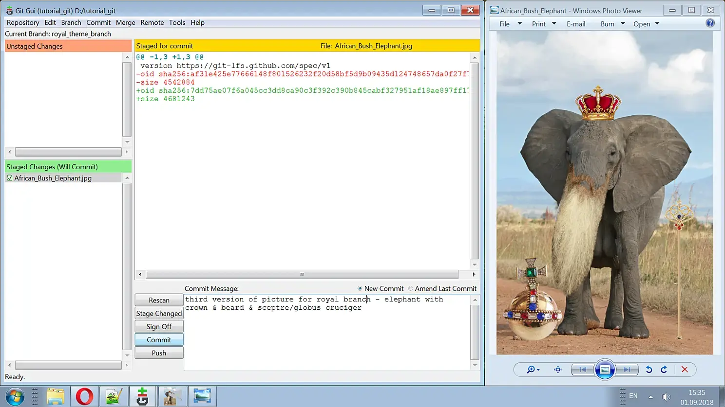Open the Merge menu
Viewport: 725px width, 407px height.
(x=125, y=22)
